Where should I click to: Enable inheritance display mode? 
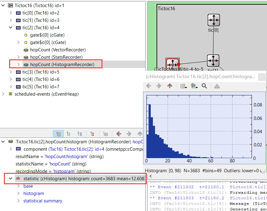92,133
